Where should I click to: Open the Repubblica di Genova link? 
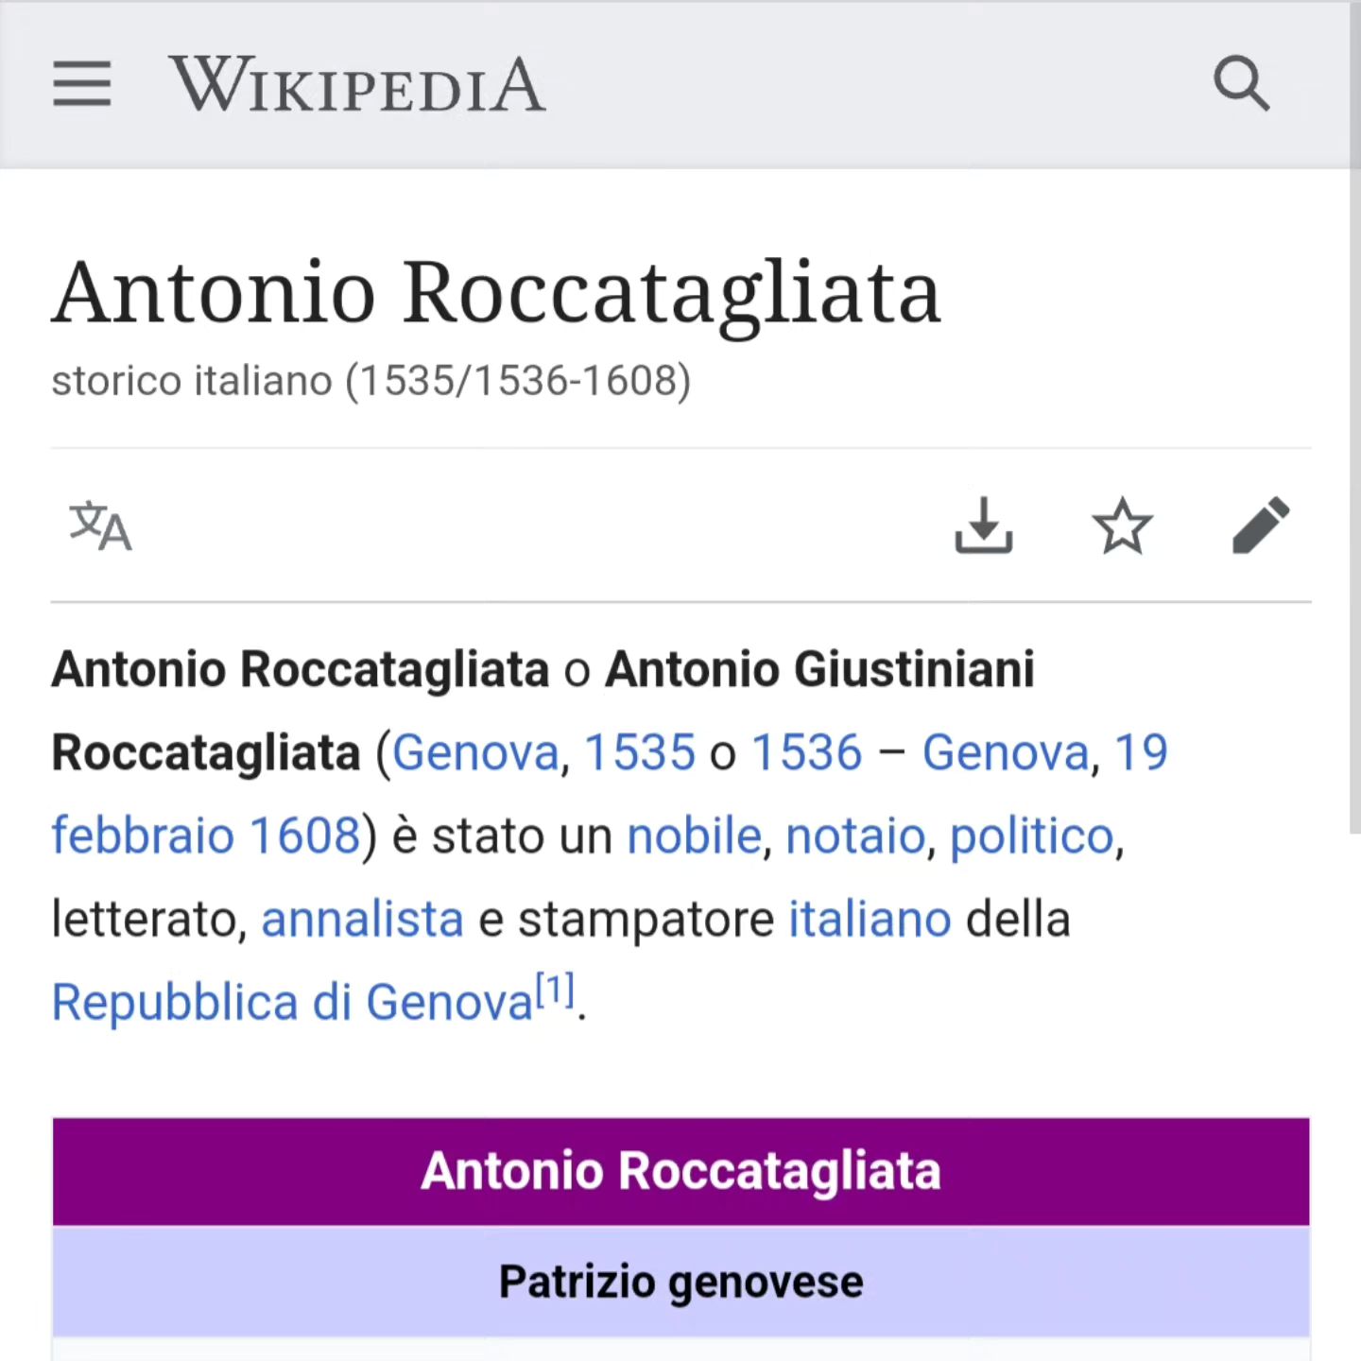(x=293, y=1003)
